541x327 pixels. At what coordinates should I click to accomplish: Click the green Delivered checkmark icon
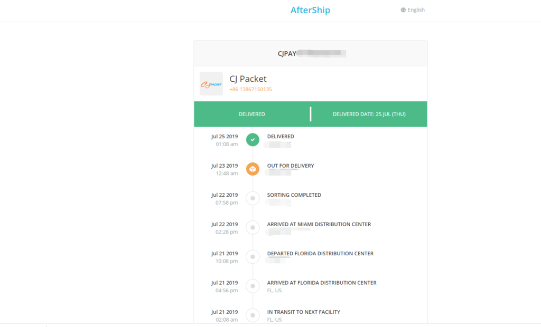point(253,140)
